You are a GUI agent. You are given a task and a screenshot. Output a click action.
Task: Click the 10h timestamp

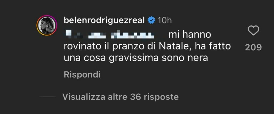165,20
